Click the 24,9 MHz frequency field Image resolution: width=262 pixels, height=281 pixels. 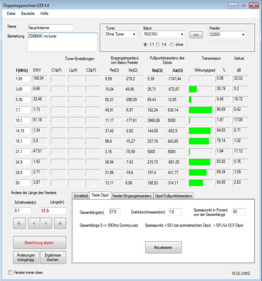pyautogui.click(x=23, y=162)
